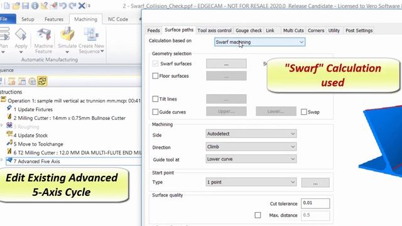Image resolution: width=402 pixels, height=226 pixels.
Task: Open the Side dropdown set to Autodetect
Action: (251, 134)
